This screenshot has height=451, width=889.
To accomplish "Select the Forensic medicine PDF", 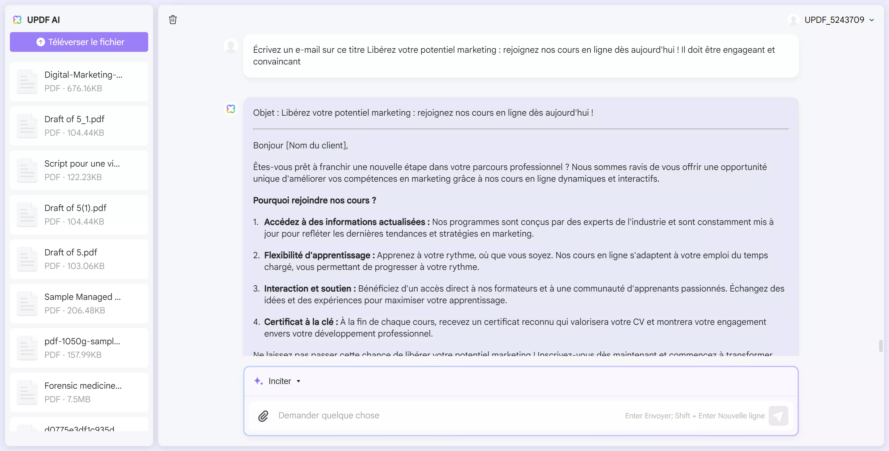I will tap(79, 392).
